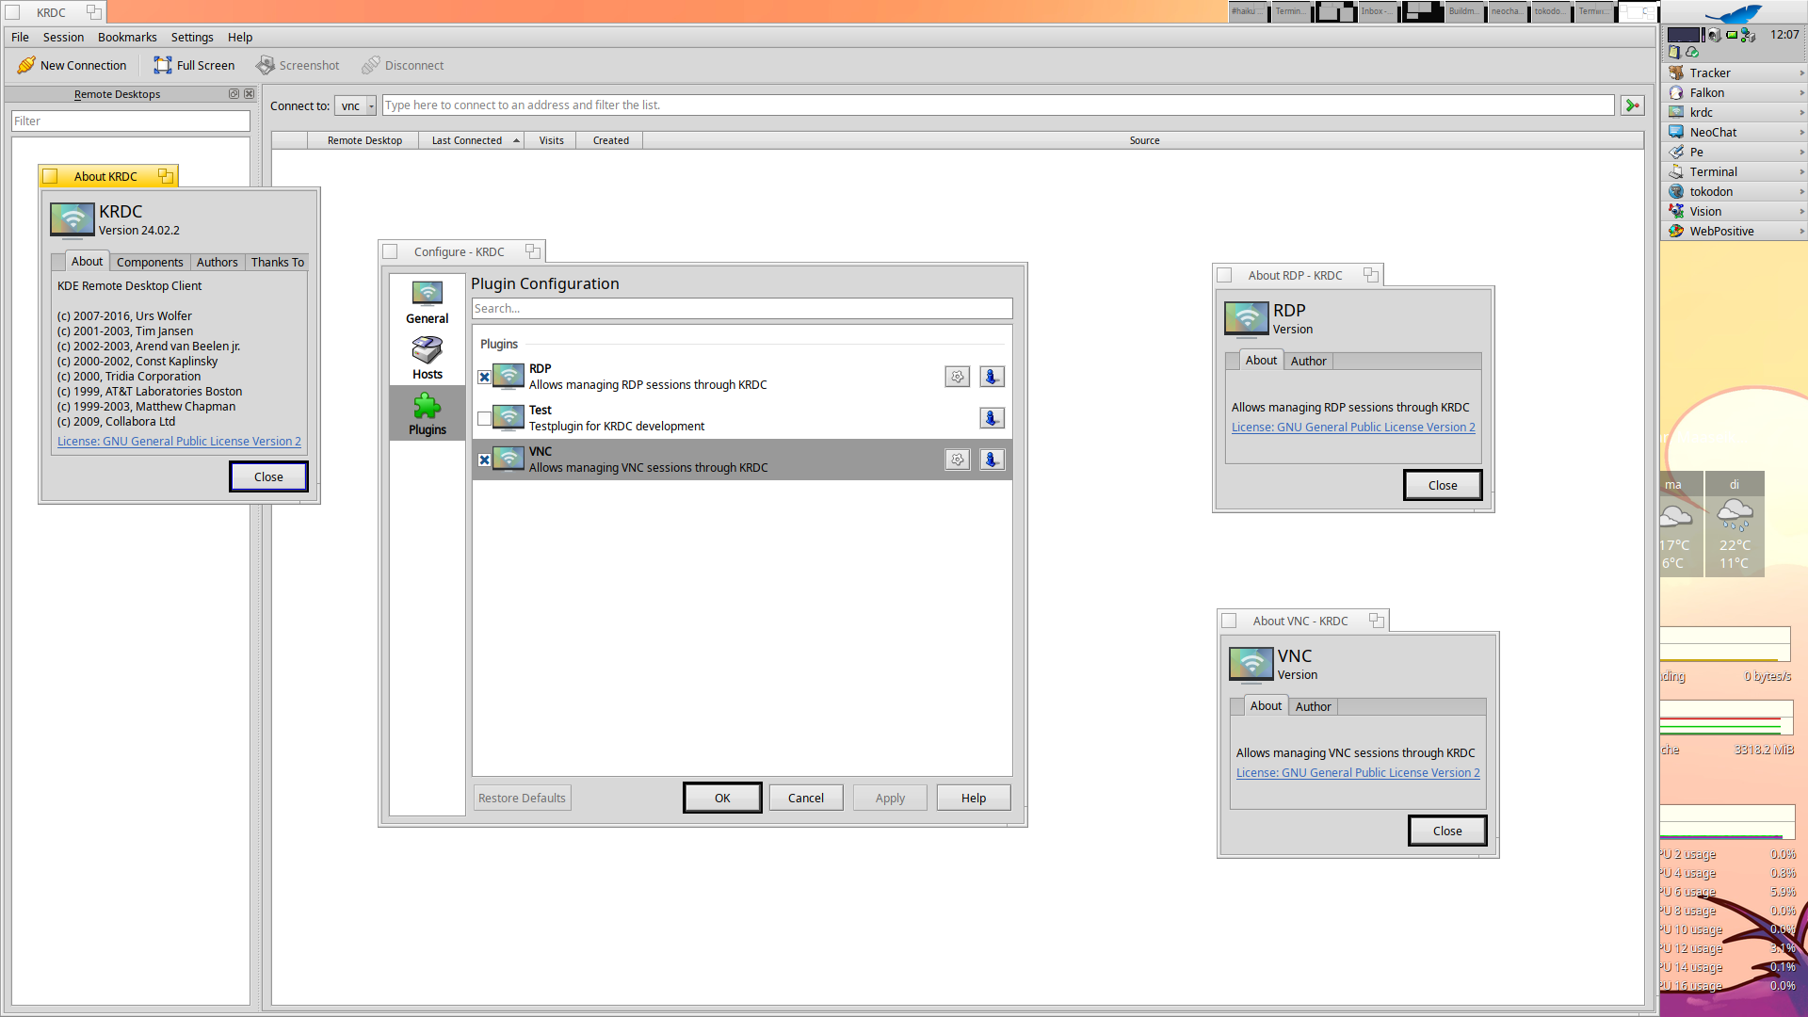
Task: Click Screenshot toolbar button
Action: coord(298,65)
